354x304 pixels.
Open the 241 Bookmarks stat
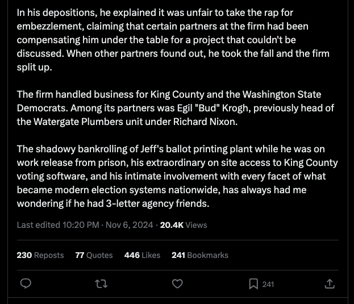coord(200,255)
